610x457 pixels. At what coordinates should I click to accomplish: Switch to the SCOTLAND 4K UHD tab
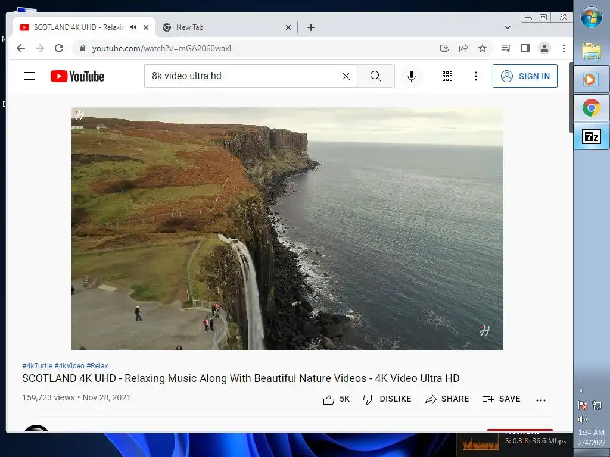78,27
